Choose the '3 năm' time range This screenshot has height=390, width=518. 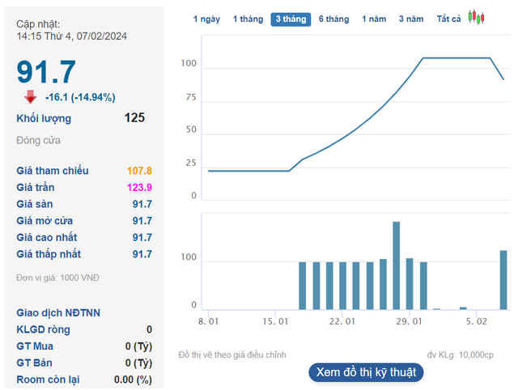click(x=412, y=19)
